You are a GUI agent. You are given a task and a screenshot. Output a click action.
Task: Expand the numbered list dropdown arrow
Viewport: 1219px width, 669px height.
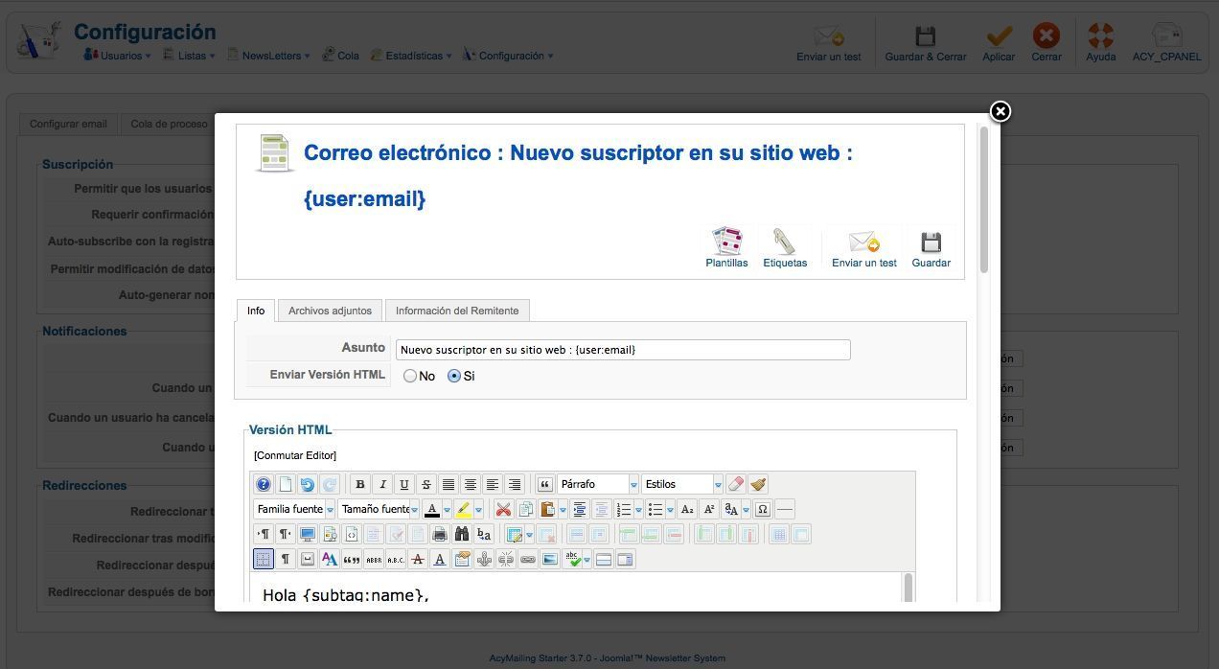click(x=638, y=509)
